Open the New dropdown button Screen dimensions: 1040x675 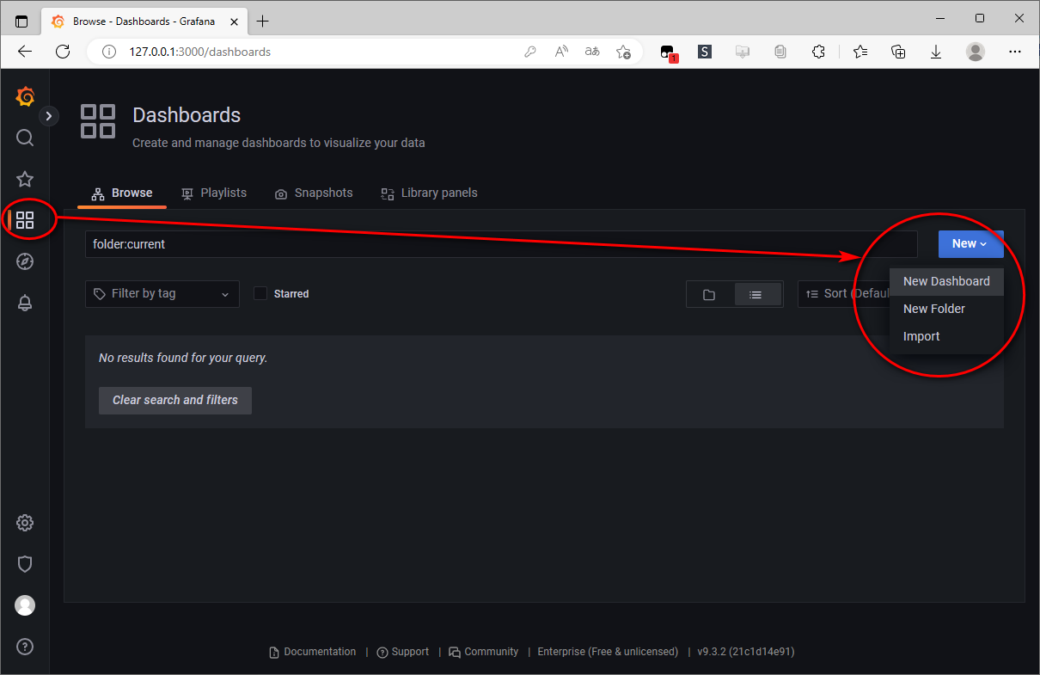coord(970,244)
